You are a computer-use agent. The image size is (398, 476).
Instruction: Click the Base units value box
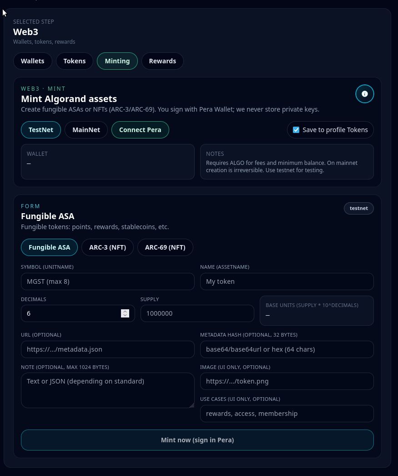[317, 311]
